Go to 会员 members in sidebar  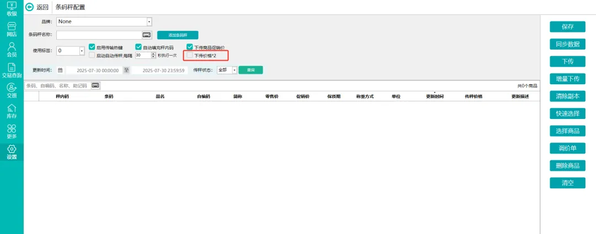pos(12,50)
